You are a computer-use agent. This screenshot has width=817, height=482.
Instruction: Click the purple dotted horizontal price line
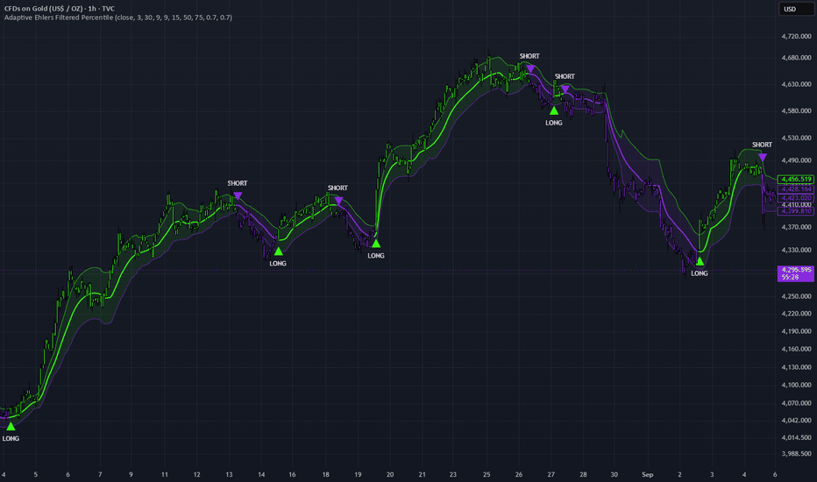point(388,270)
